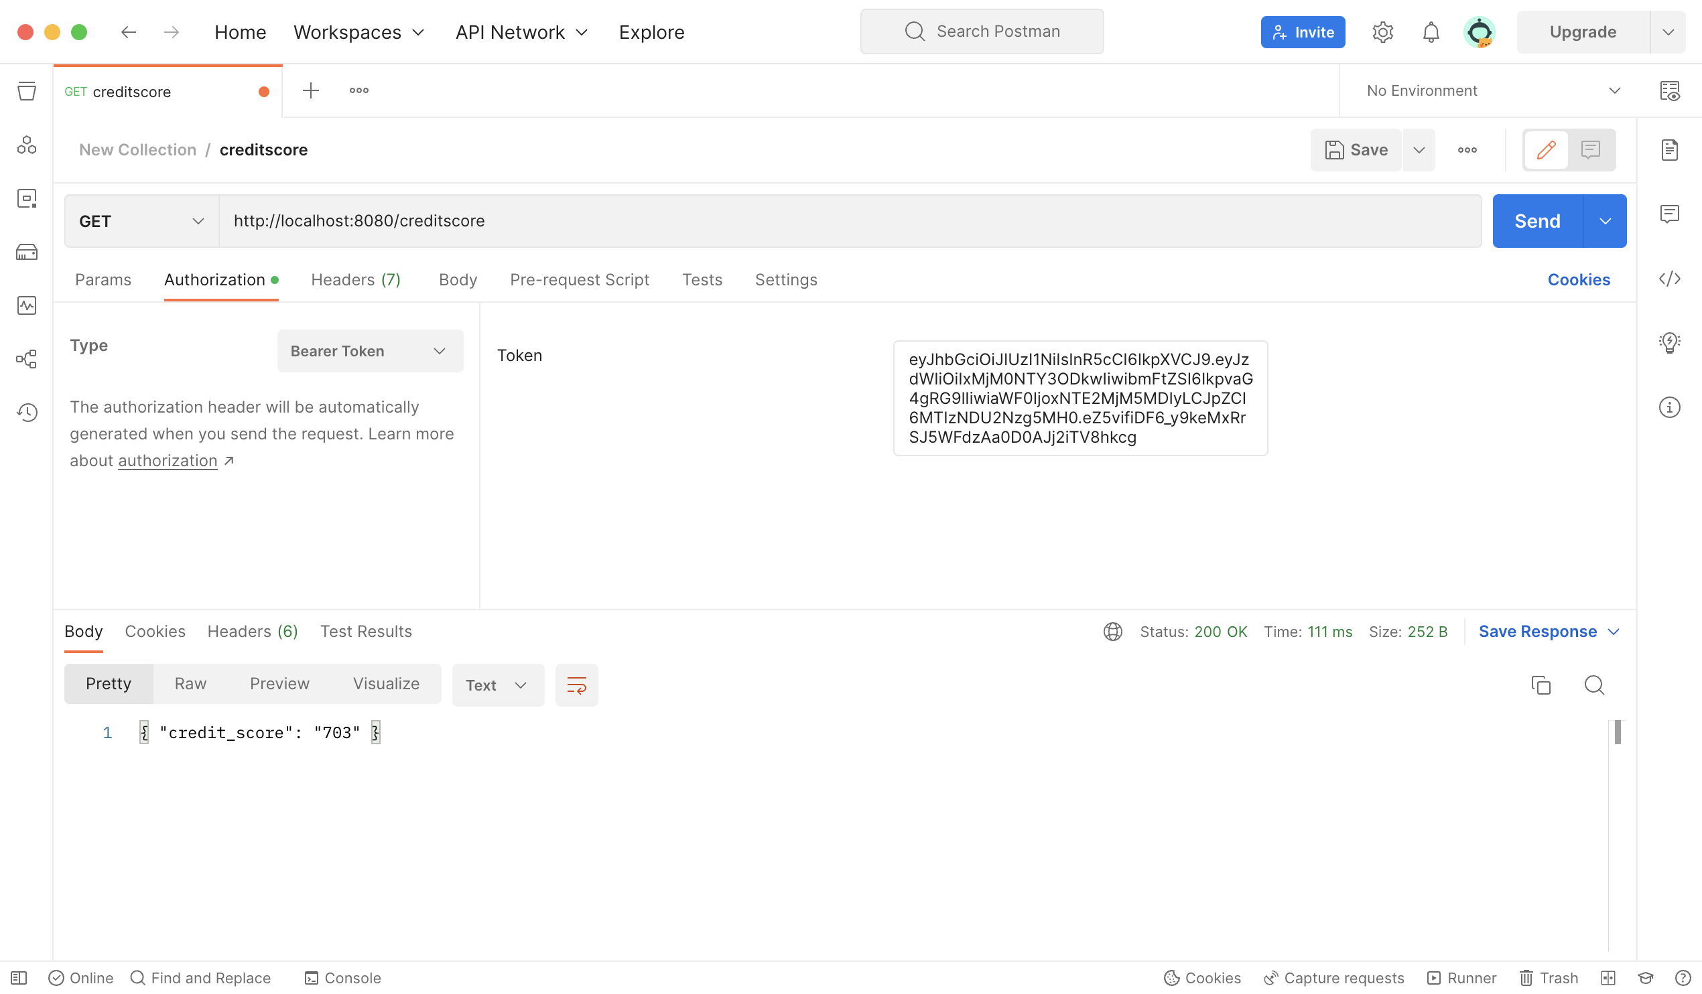Open the Mock Servers sidebar icon
This screenshot has height=994, width=1702.
pos(26,252)
